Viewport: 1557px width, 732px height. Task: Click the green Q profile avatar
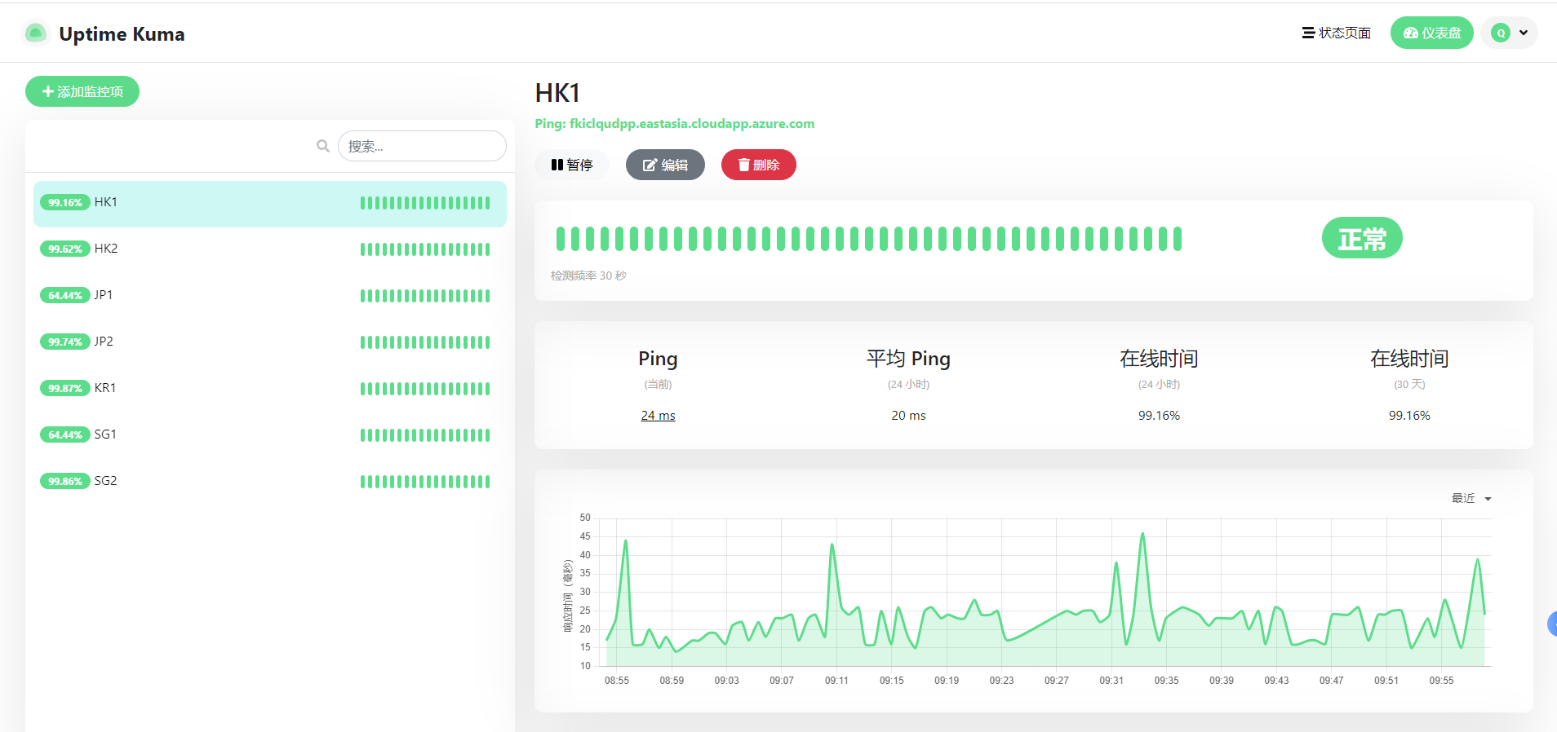(x=1500, y=33)
